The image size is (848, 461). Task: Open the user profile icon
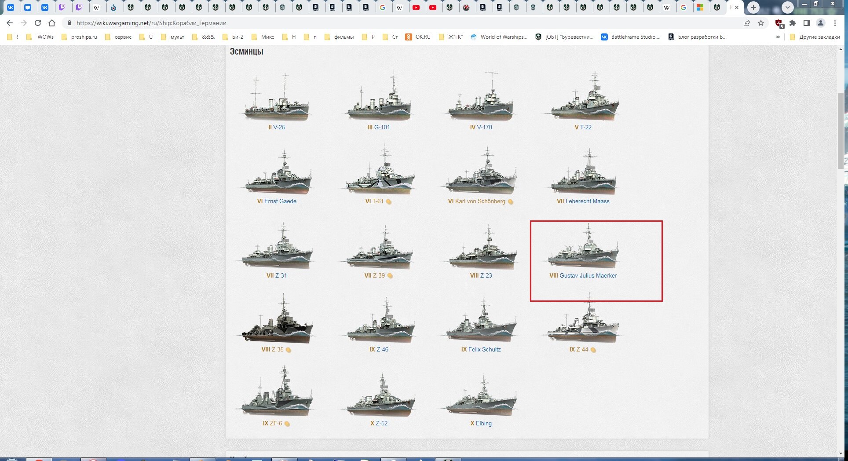coord(821,23)
